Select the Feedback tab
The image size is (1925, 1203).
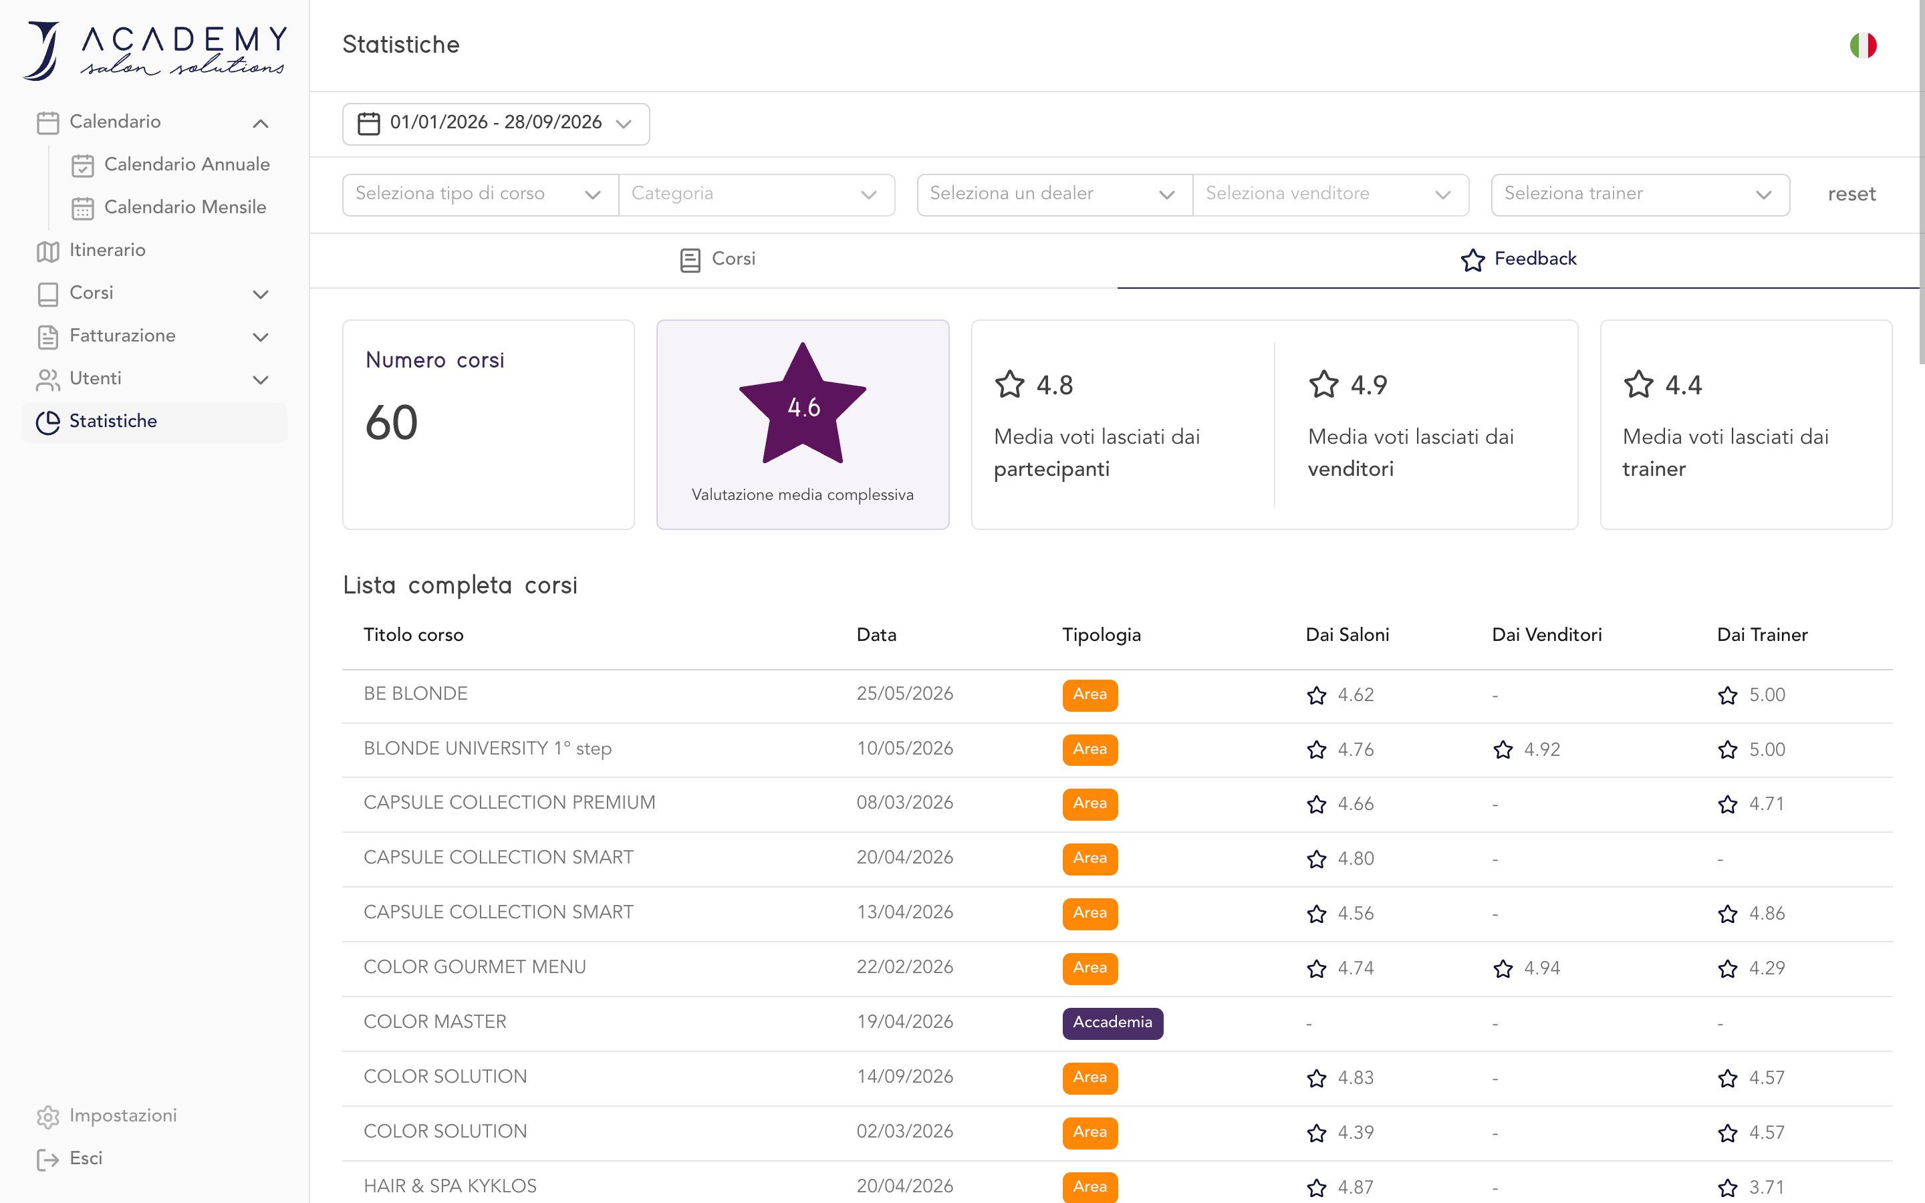[x=1519, y=259]
